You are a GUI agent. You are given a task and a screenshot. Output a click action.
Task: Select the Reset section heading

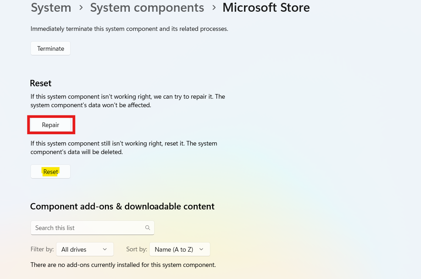click(40, 83)
